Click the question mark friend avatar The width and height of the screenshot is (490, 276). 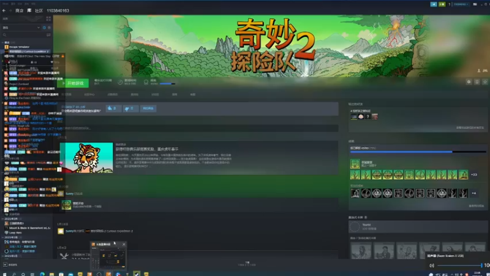[368, 117]
